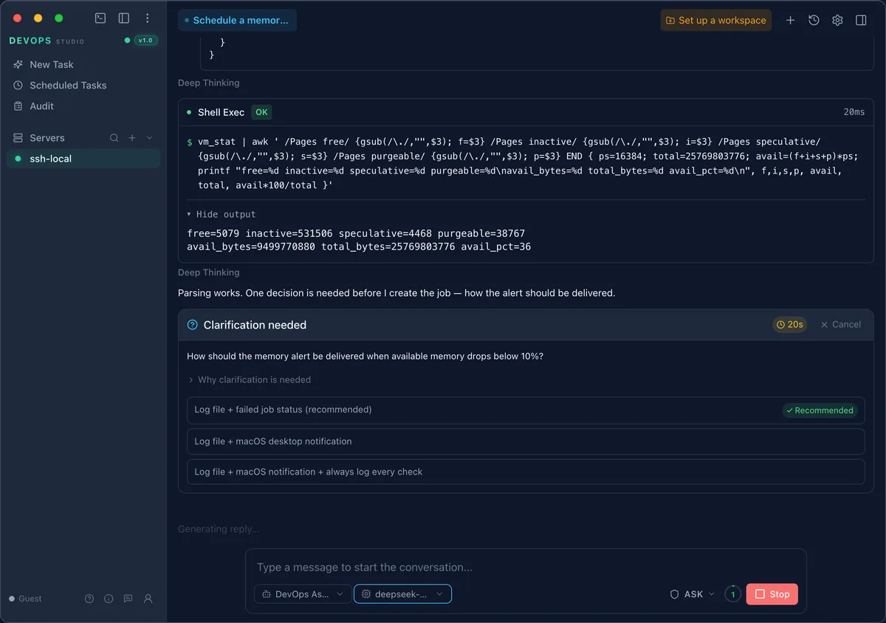Create a new conversation with top plus icon
The width and height of the screenshot is (886, 623).
790,20
